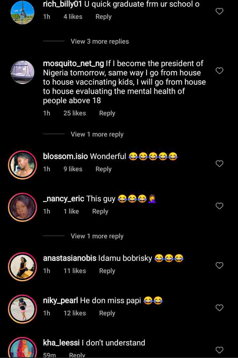Heart the _nancy_eric "This guy" comment

[x=219, y=206]
